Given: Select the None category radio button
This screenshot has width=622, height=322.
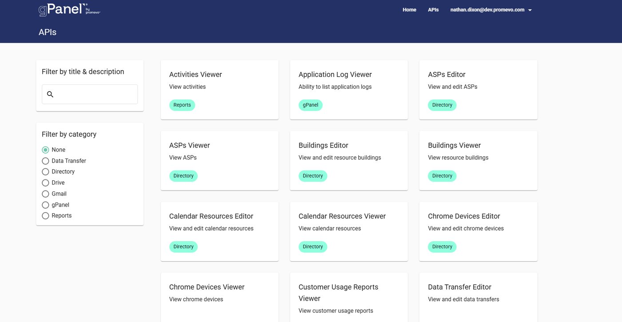Looking at the screenshot, I should [x=45, y=150].
